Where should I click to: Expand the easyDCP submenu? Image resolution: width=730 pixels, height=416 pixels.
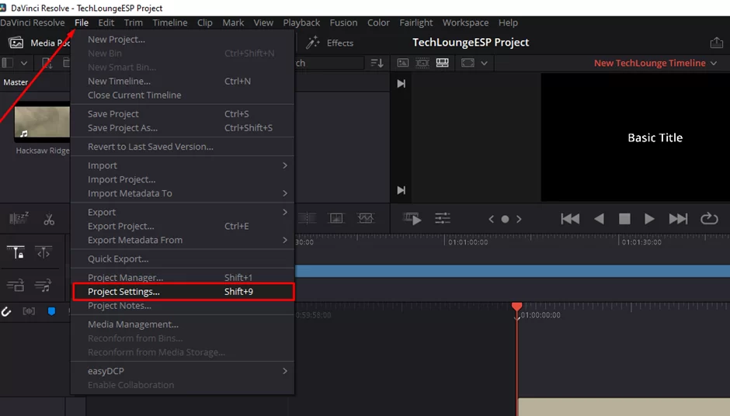[182, 371]
